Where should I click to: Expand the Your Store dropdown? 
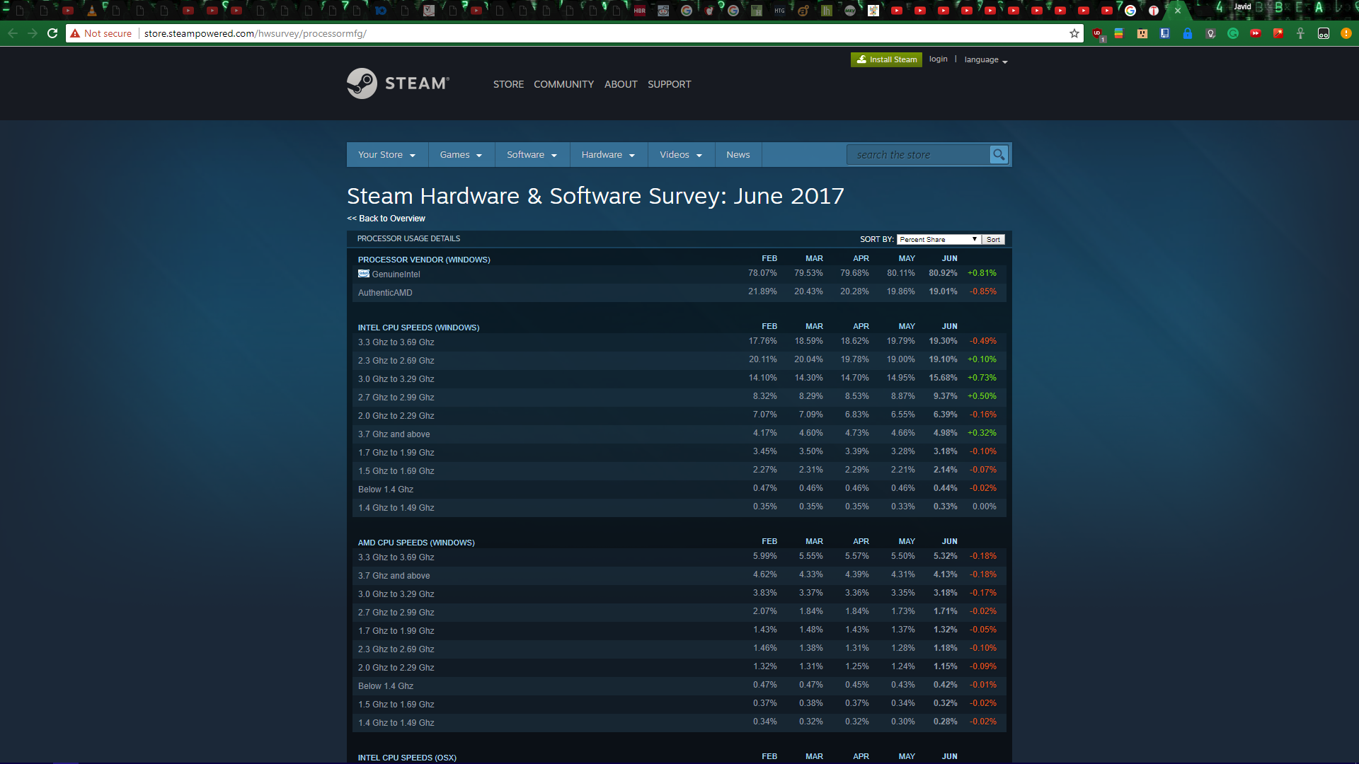pyautogui.click(x=387, y=155)
